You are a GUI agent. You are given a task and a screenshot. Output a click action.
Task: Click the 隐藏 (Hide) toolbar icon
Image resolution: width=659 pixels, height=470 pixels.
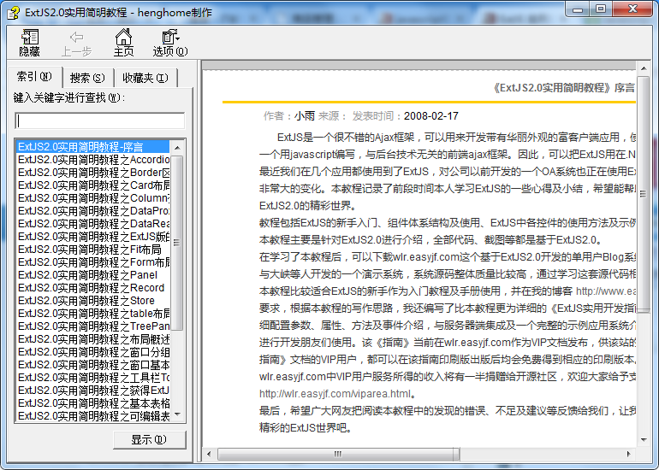pos(30,42)
